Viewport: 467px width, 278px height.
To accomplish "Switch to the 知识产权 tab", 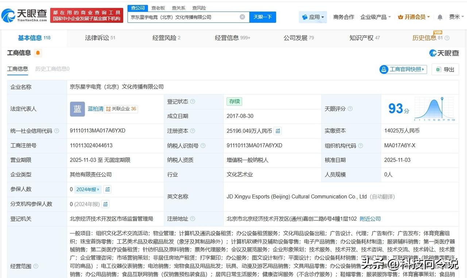I will point(364,38).
